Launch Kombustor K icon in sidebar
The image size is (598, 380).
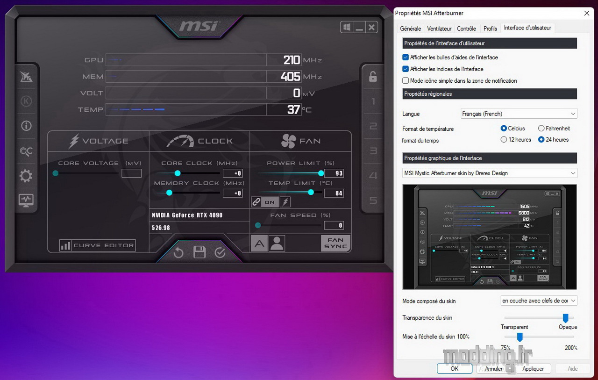tap(26, 101)
